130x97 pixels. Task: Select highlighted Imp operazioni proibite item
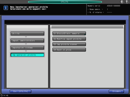click(27, 55)
